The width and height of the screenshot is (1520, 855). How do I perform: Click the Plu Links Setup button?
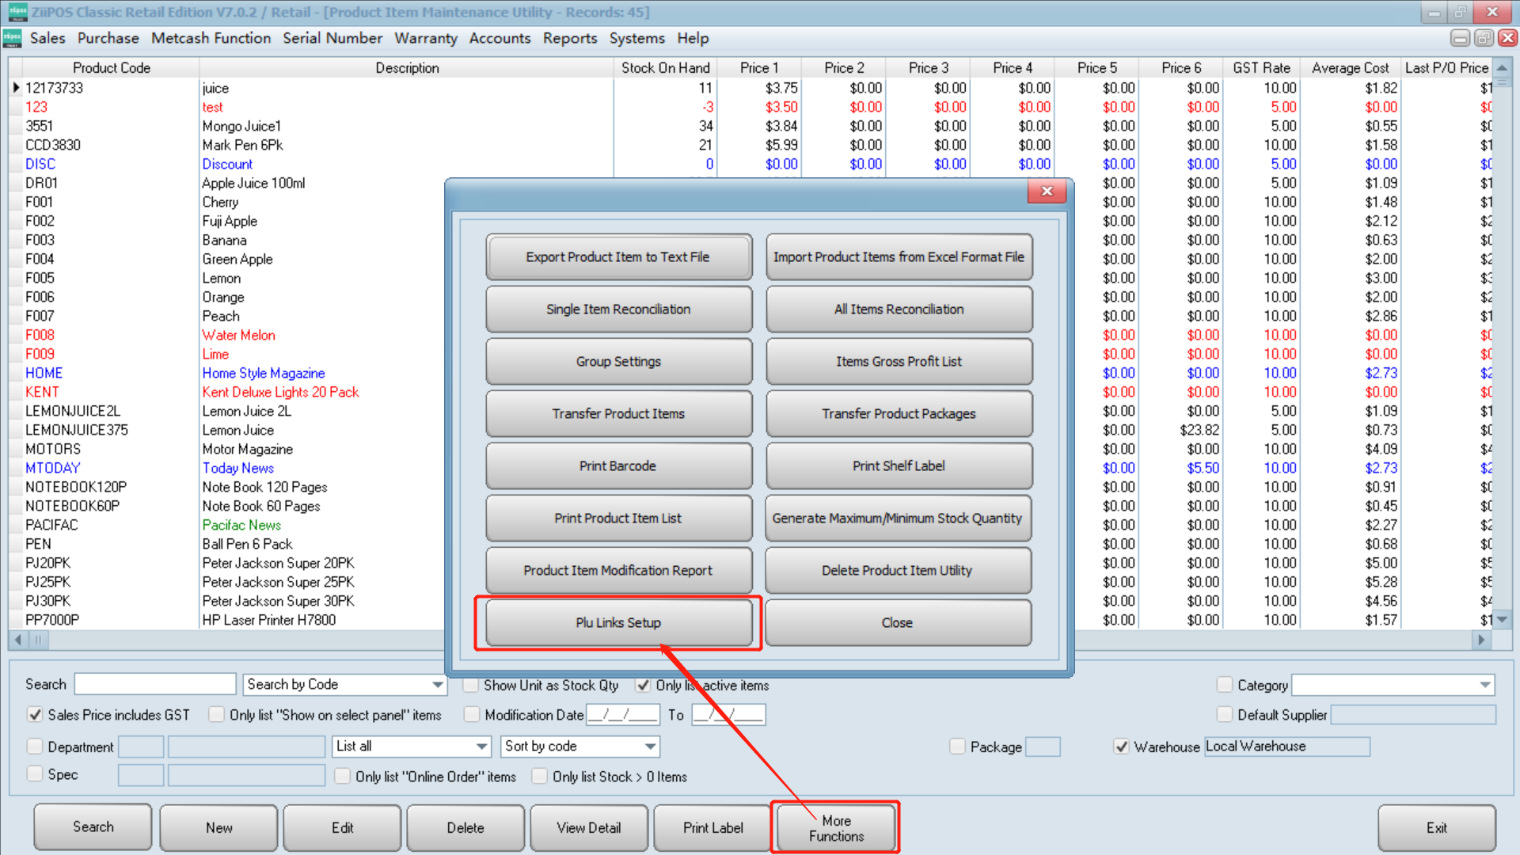618,622
